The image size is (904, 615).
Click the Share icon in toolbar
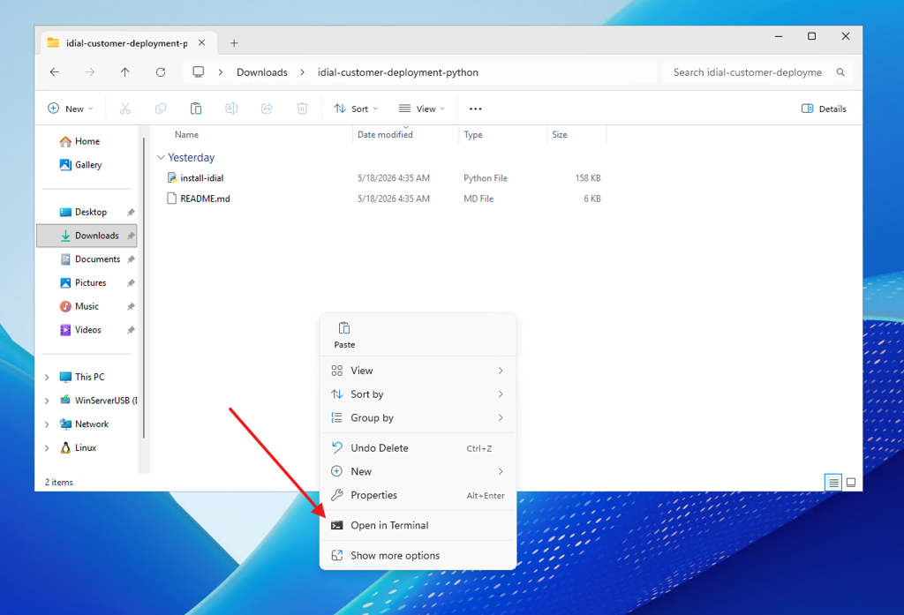tap(267, 109)
